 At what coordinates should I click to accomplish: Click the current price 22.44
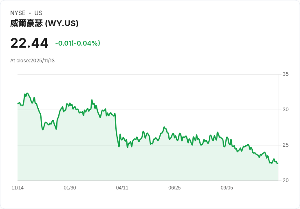(x=29, y=43)
